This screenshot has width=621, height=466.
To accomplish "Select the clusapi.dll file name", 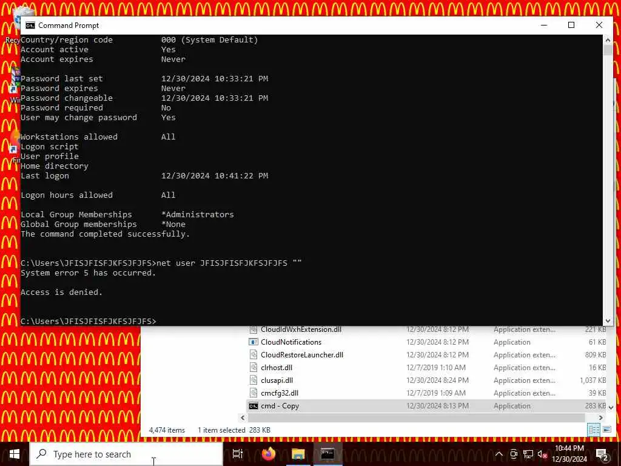I will tap(277, 380).
